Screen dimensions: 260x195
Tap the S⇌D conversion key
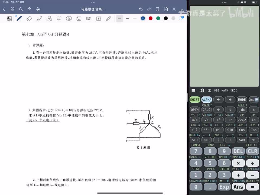242,140
